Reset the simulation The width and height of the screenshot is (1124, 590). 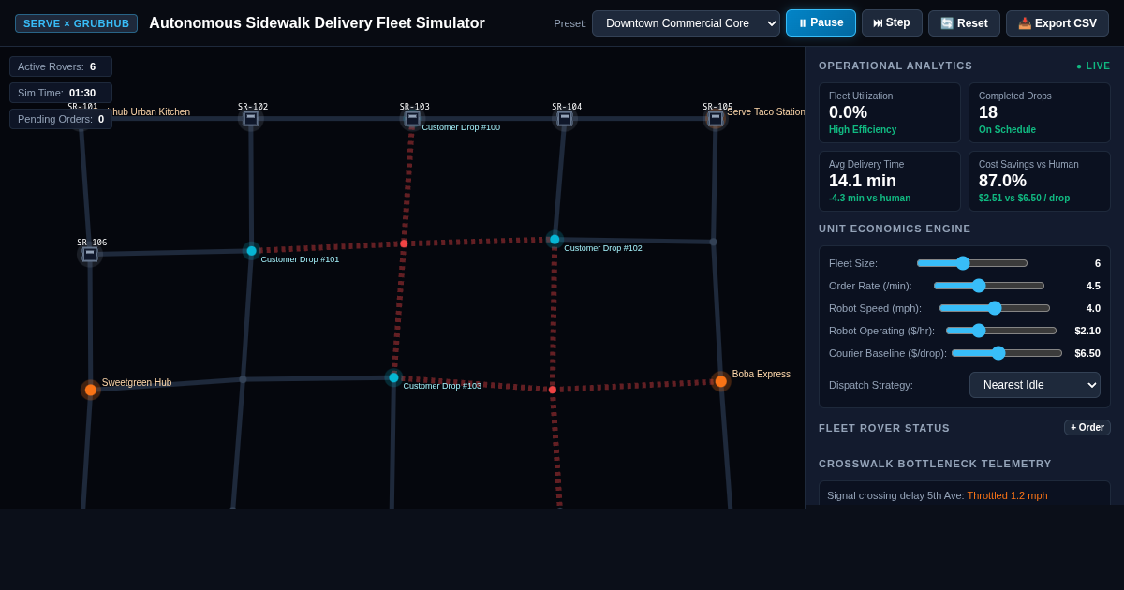pos(964,23)
